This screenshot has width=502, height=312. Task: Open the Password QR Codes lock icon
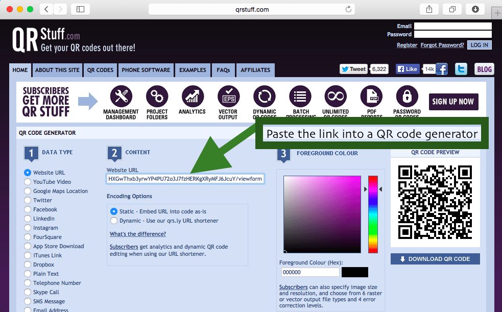[407, 96]
